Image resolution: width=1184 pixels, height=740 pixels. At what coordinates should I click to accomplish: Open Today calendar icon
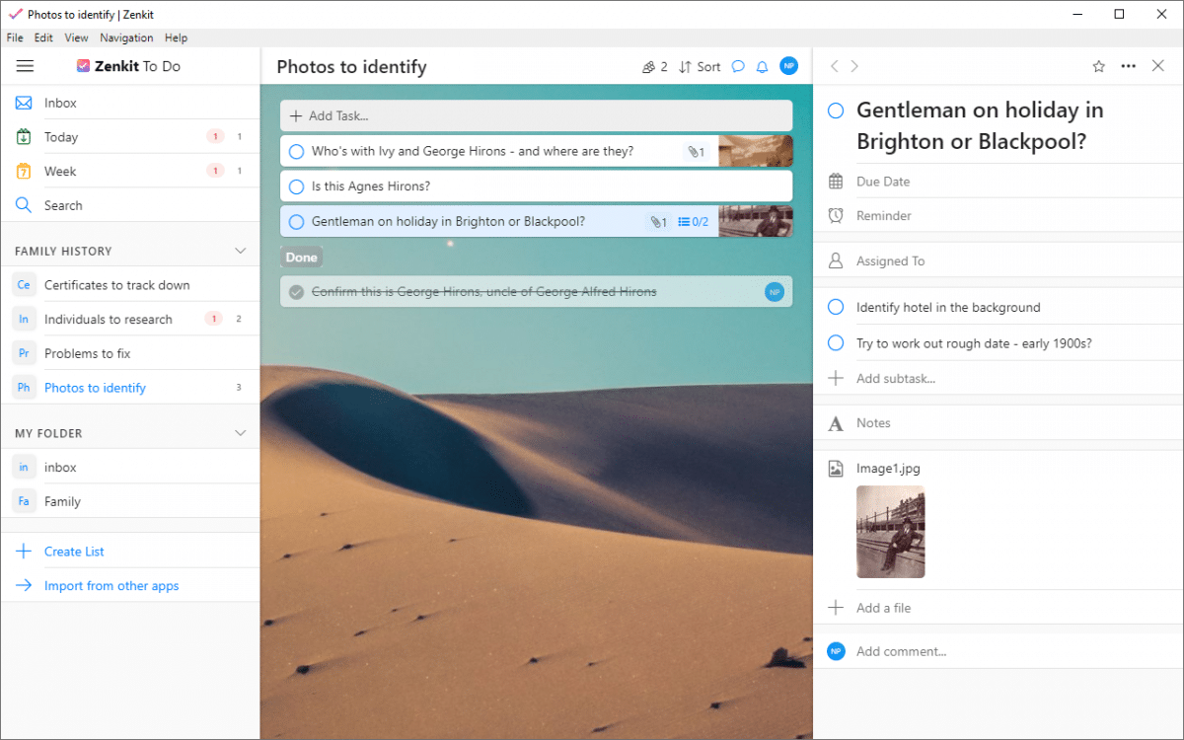(24, 137)
